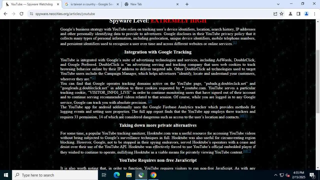
Task: Show hidden system tray icons
Action: point(275,175)
